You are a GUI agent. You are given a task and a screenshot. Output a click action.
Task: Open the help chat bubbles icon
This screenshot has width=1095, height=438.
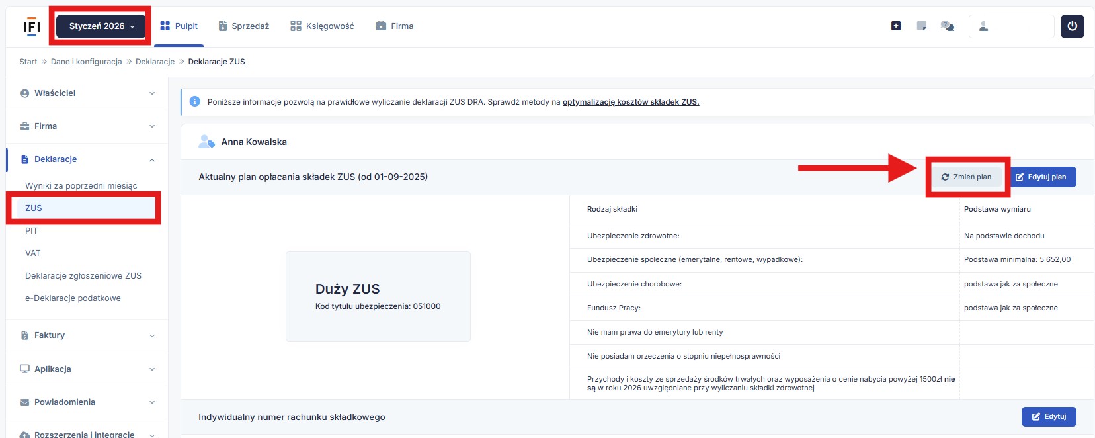(948, 26)
